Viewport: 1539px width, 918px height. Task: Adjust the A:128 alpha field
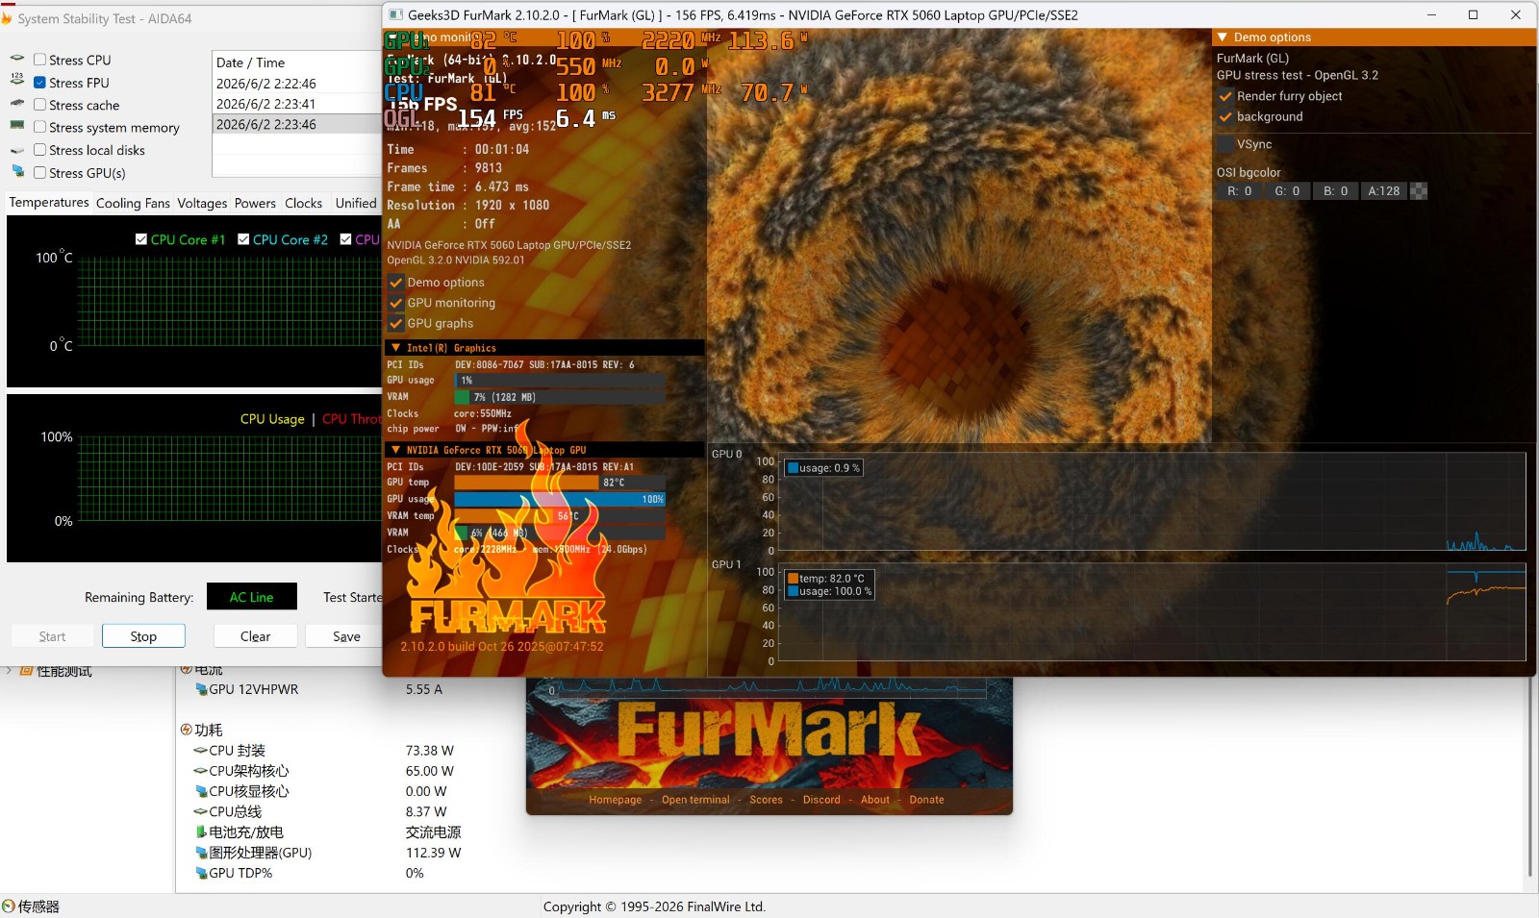(x=1384, y=191)
